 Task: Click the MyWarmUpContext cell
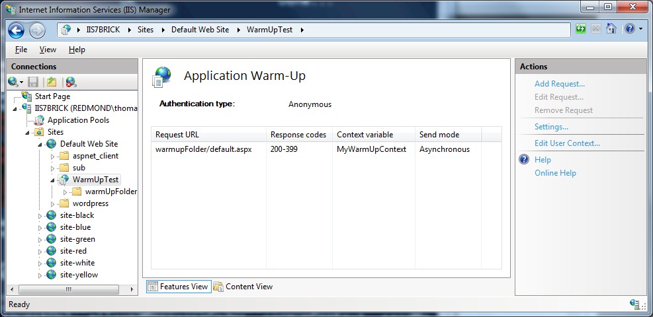[x=371, y=149]
